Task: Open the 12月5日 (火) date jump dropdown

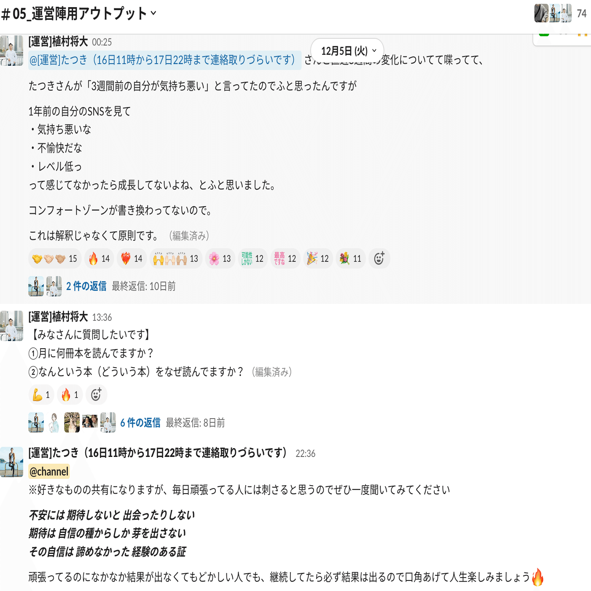Action: (347, 51)
